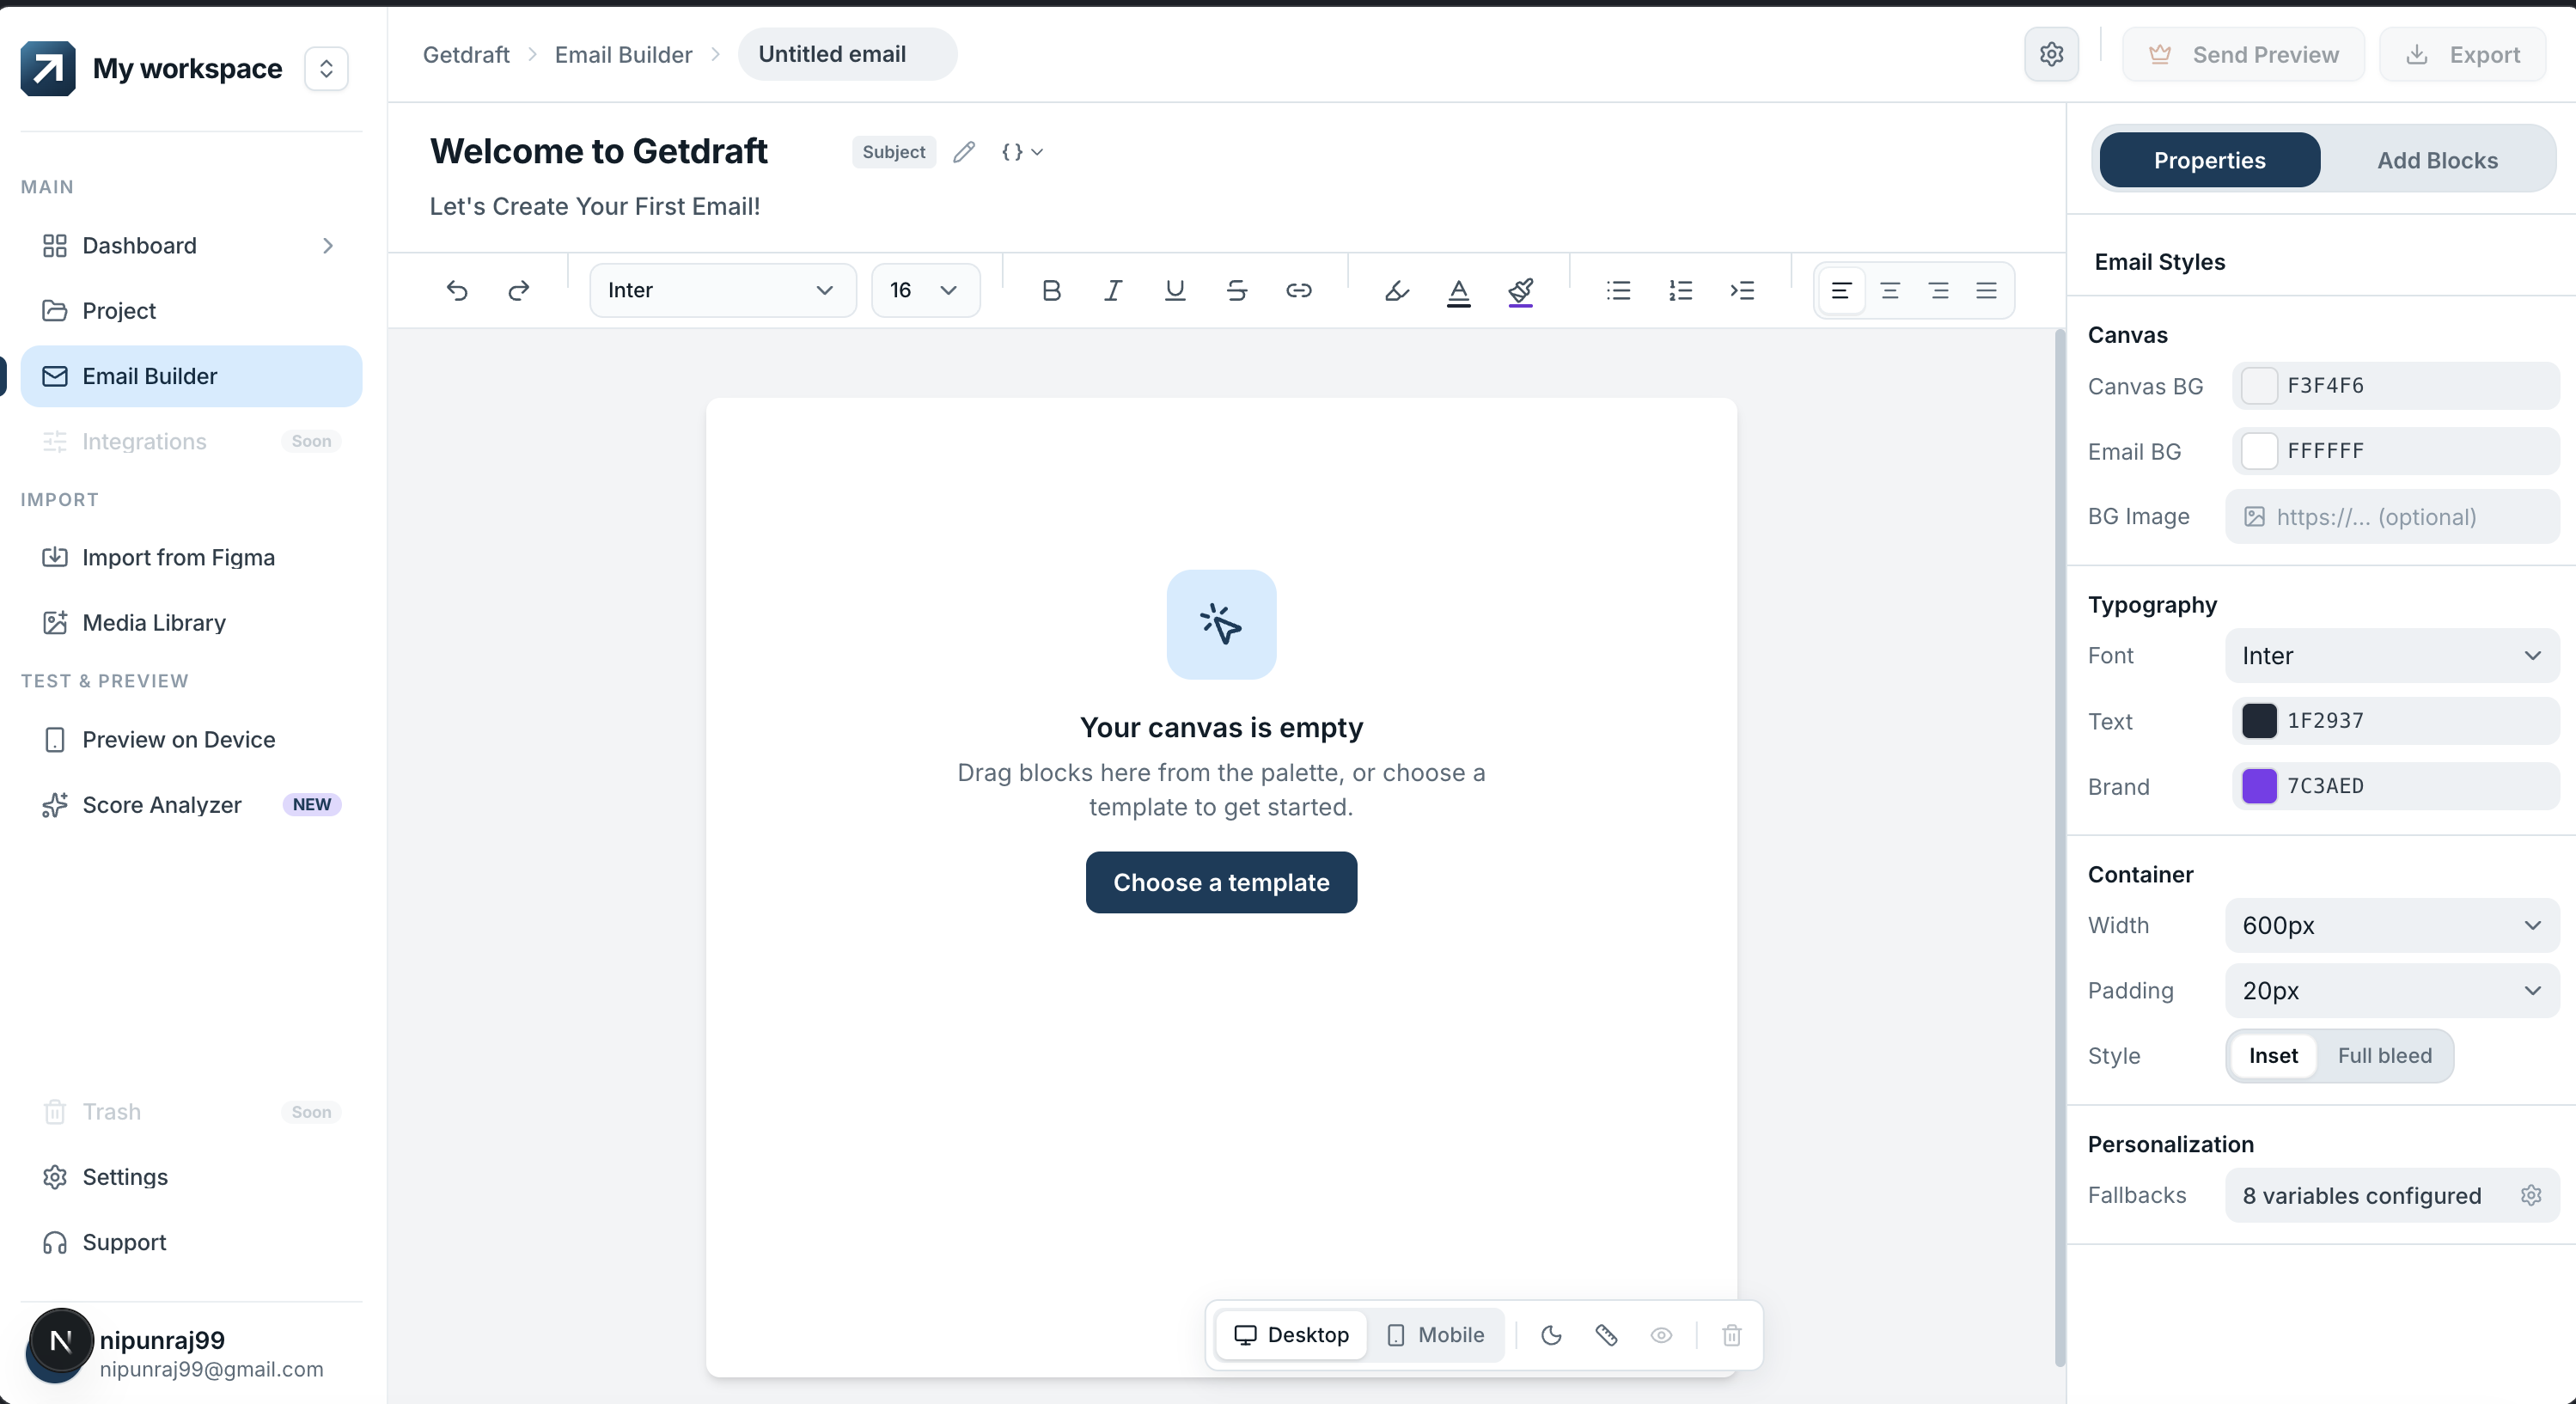Switch to Properties tab
This screenshot has width=2576, height=1404.
[2210, 160]
